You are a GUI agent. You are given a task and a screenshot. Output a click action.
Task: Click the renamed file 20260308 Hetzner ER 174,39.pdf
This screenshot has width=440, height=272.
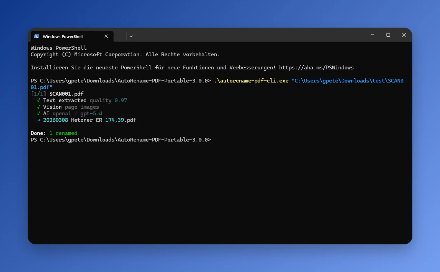pyautogui.click(x=90, y=120)
